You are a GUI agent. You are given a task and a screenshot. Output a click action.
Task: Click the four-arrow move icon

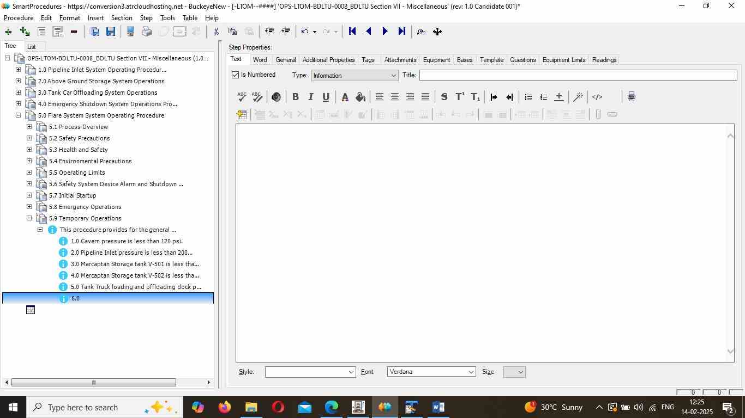pyautogui.click(x=437, y=32)
